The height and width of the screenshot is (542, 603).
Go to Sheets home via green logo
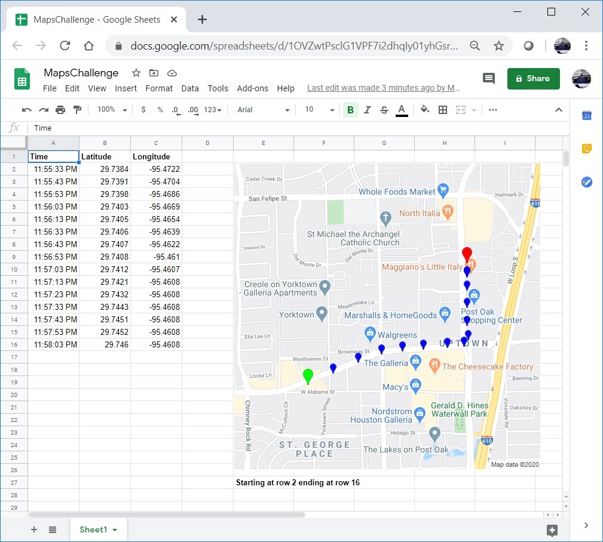pos(22,79)
